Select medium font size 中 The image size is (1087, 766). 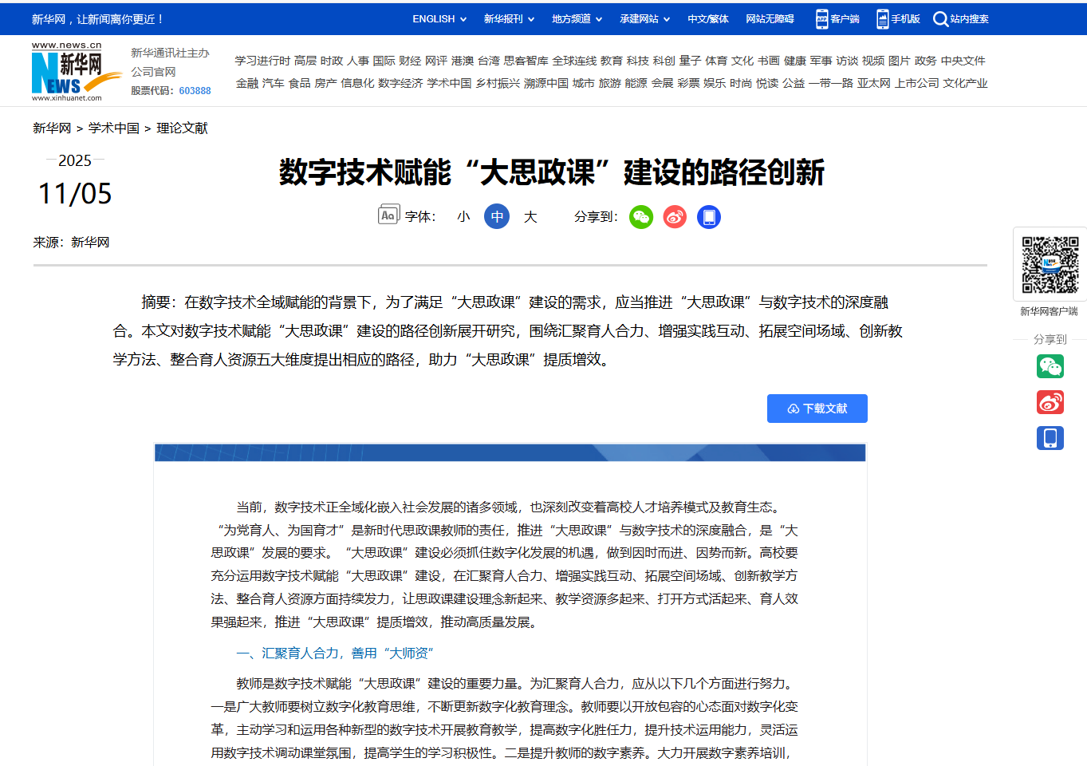coord(497,217)
